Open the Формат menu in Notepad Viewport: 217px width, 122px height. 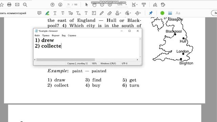(56, 35)
